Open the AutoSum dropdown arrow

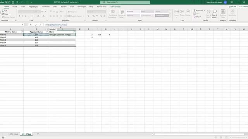point(205,10)
